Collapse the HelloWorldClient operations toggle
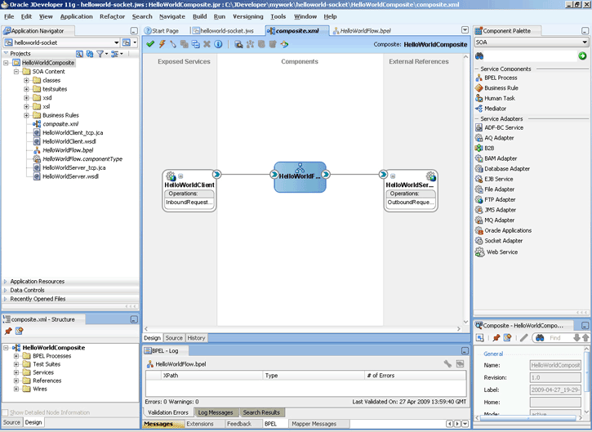 click(x=181, y=176)
